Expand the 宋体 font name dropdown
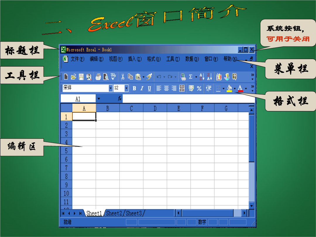316x237 pixels. point(110,88)
